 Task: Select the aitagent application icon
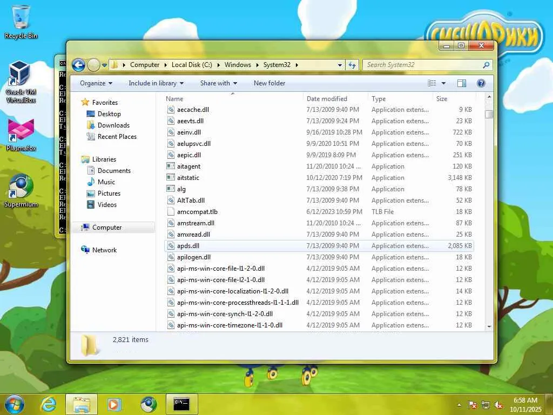tap(171, 166)
